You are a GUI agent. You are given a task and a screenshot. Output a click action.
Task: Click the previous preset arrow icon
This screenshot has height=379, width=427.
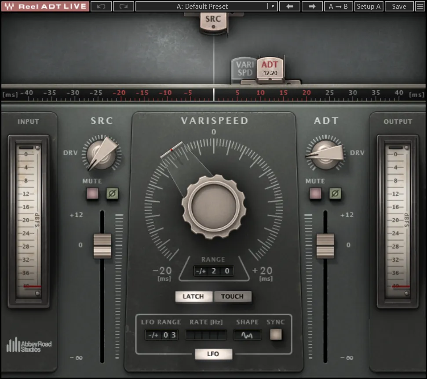tap(289, 6)
